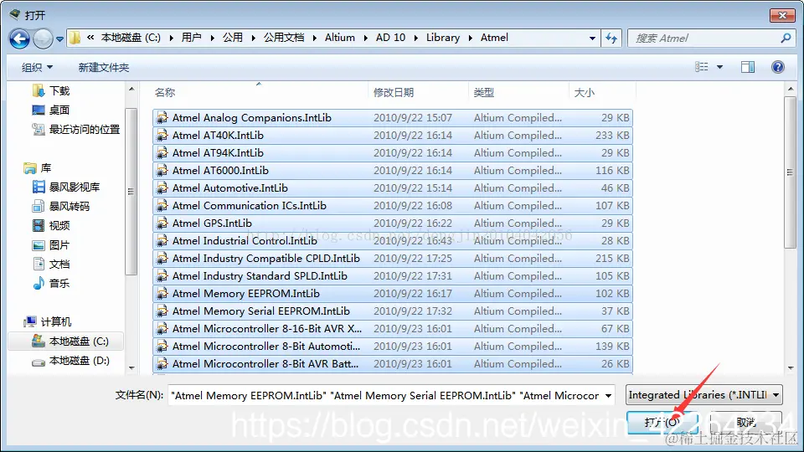Open 音乐 library
The image size is (804, 452).
coord(51,283)
